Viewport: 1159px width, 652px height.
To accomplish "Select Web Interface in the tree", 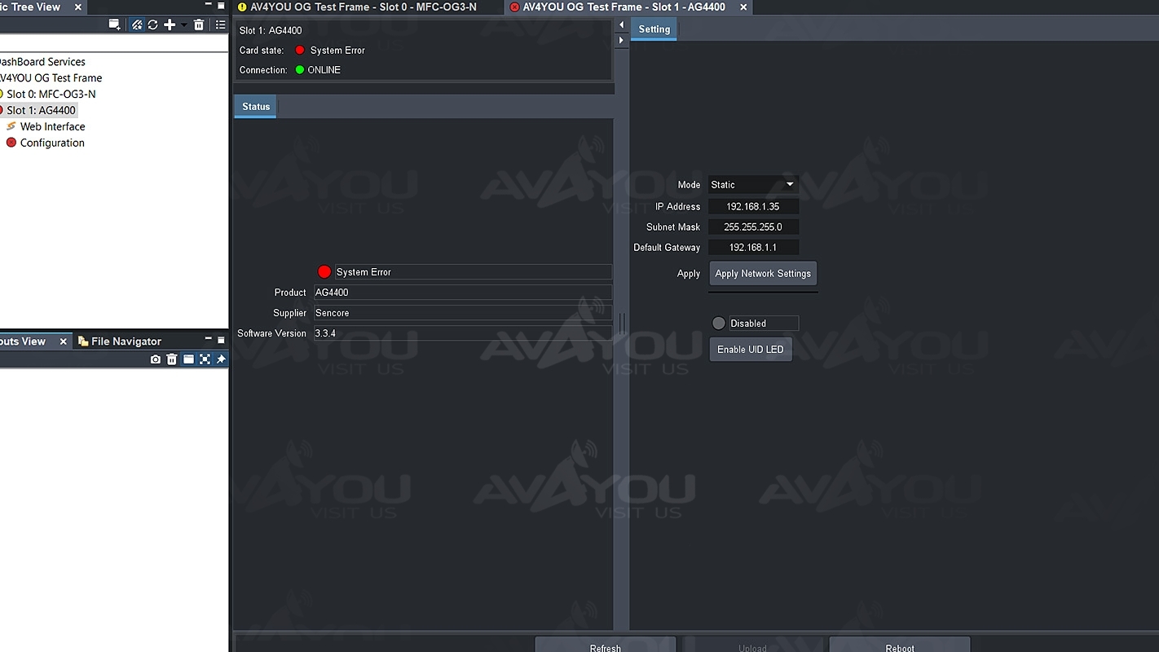I will [52, 127].
